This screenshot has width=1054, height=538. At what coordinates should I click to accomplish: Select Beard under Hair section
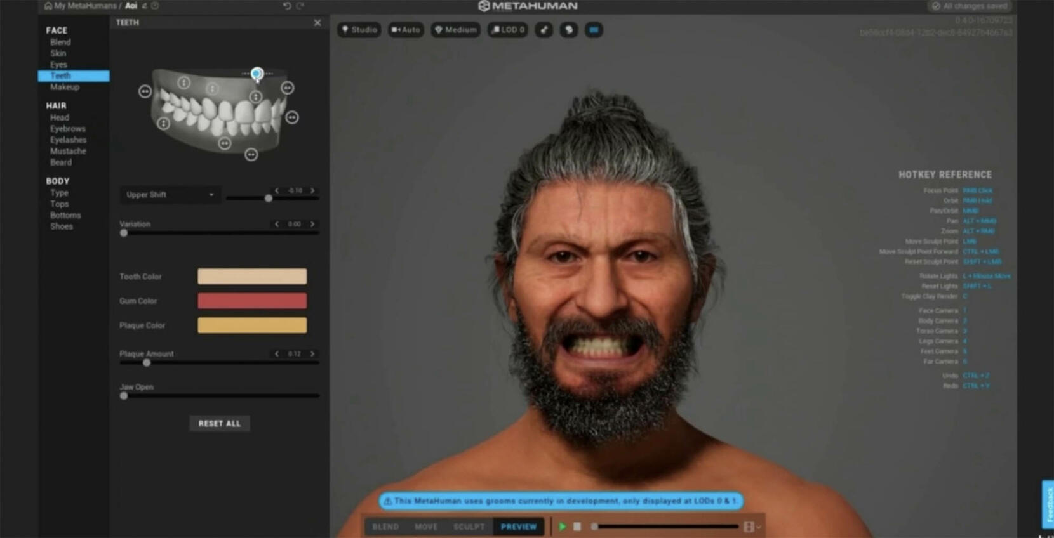tap(61, 162)
